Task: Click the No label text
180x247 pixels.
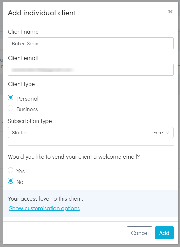Action: (20, 182)
